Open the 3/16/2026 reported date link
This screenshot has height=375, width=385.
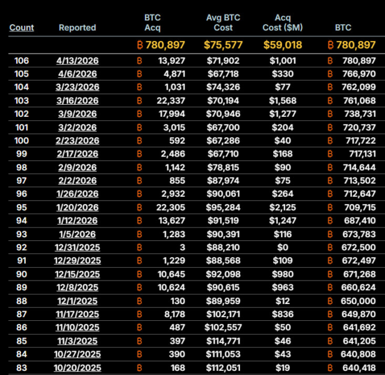click(x=78, y=101)
